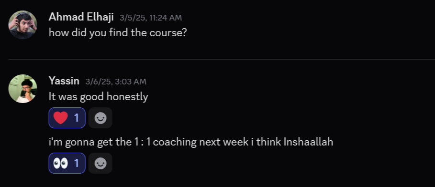Viewport: 435px width, 187px height.
Task: Click the count number on heart reaction
Action: point(76,118)
